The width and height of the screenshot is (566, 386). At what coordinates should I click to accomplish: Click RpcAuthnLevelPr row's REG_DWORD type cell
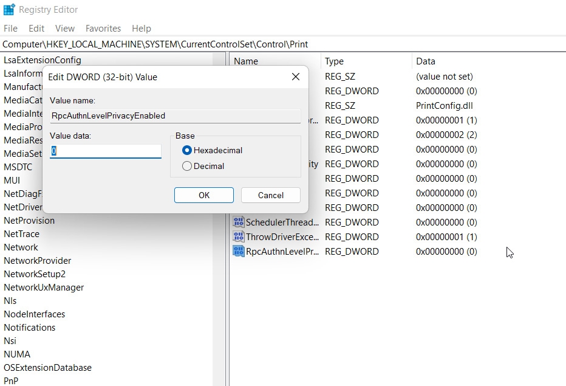[352, 252]
